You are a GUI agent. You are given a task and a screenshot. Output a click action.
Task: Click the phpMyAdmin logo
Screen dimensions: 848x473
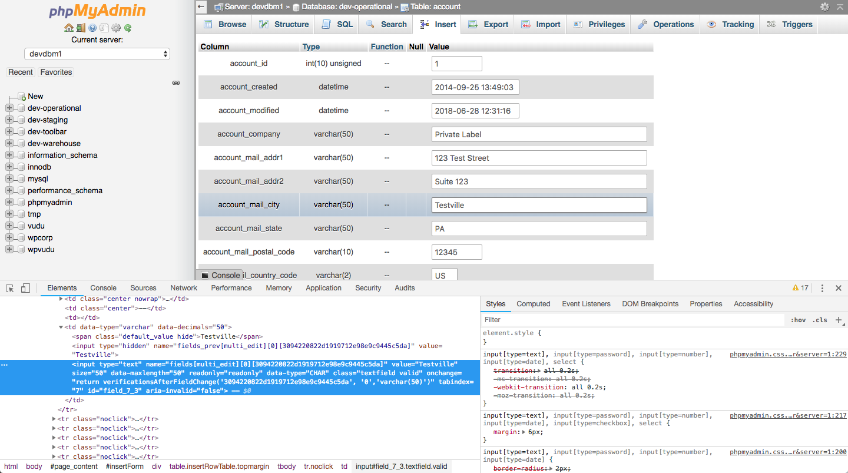click(x=97, y=11)
